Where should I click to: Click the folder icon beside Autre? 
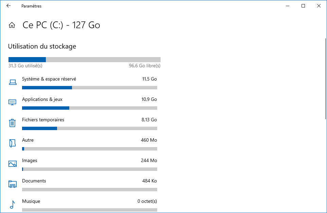coord(13,143)
